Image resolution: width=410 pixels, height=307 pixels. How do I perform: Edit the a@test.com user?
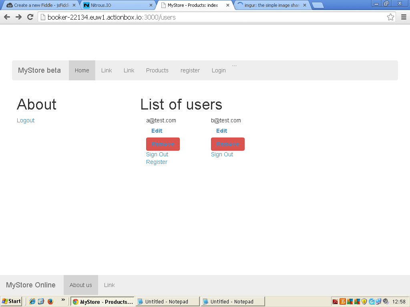click(x=157, y=131)
